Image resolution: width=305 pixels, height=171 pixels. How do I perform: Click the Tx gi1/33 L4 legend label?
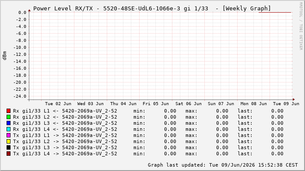(x=65, y=154)
